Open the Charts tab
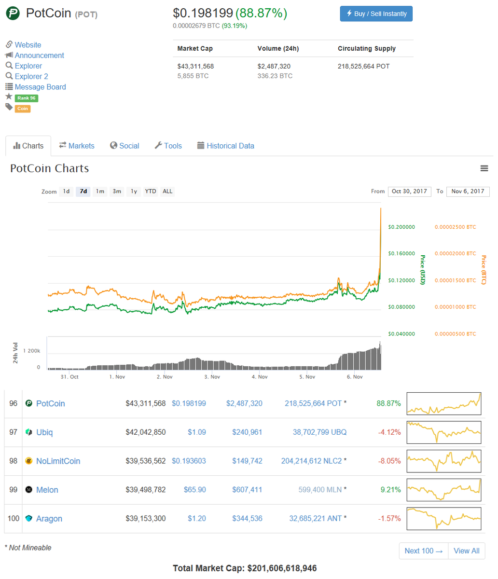Image resolution: width=498 pixels, height=579 pixels. [28, 146]
